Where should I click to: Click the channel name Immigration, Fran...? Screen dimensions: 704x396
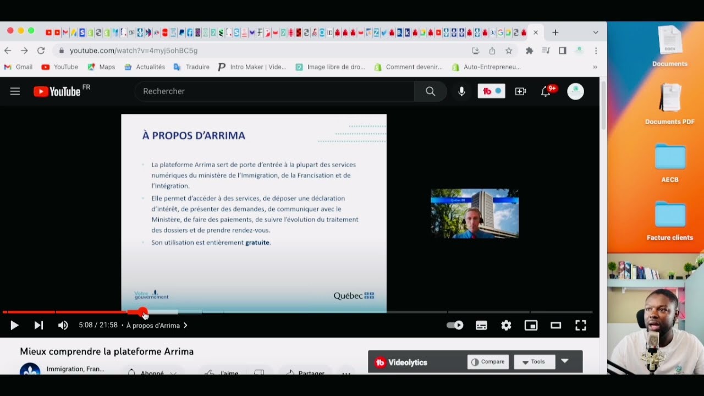pyautogui.click(x=75, y=369)
